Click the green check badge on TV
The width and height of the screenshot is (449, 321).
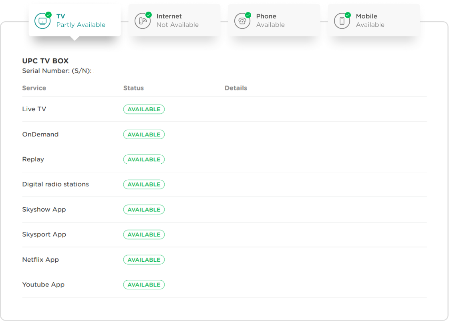coord(49,14)
